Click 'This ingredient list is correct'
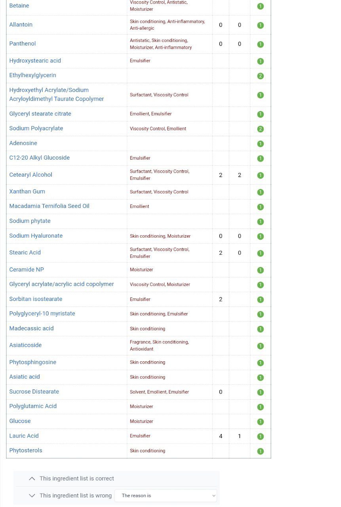 [x=77, y=478]
